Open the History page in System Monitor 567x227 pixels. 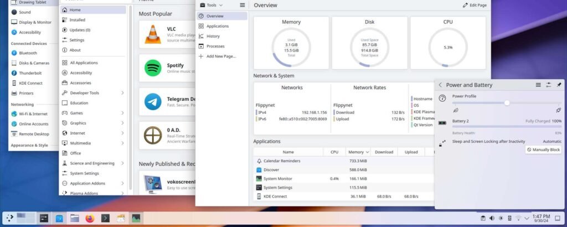tap(213, 36)
